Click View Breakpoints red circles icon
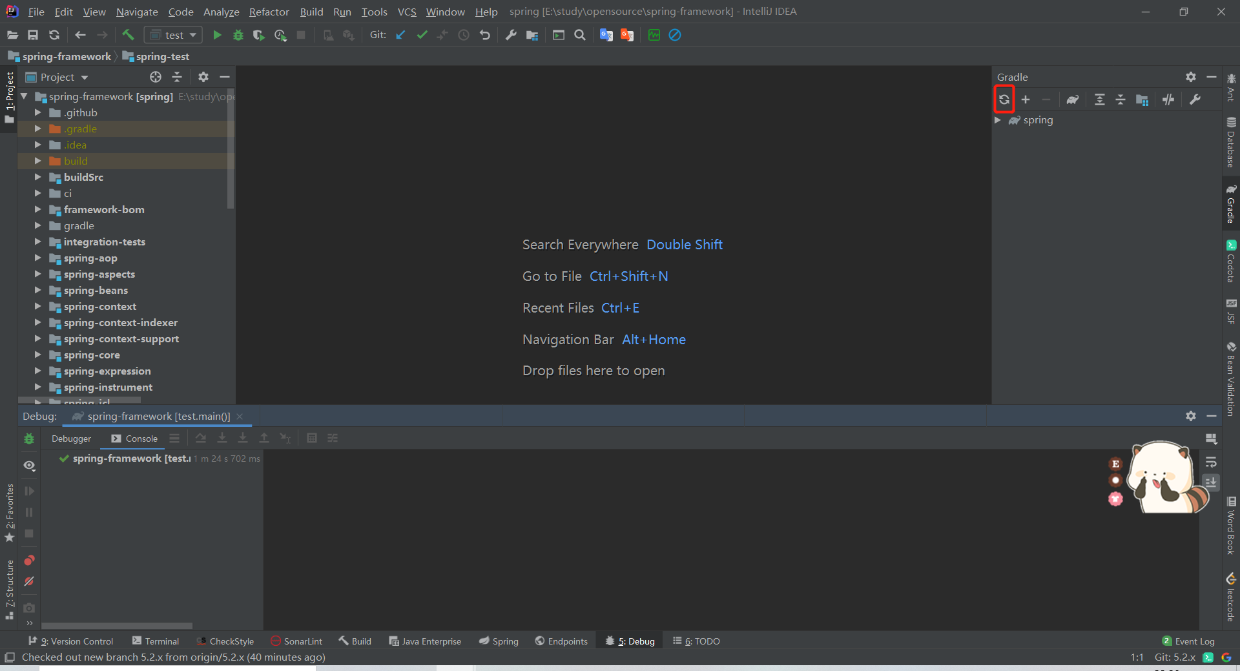This screenshot has width=1240, height=671. pyautogui.click(x=29, y=560)
